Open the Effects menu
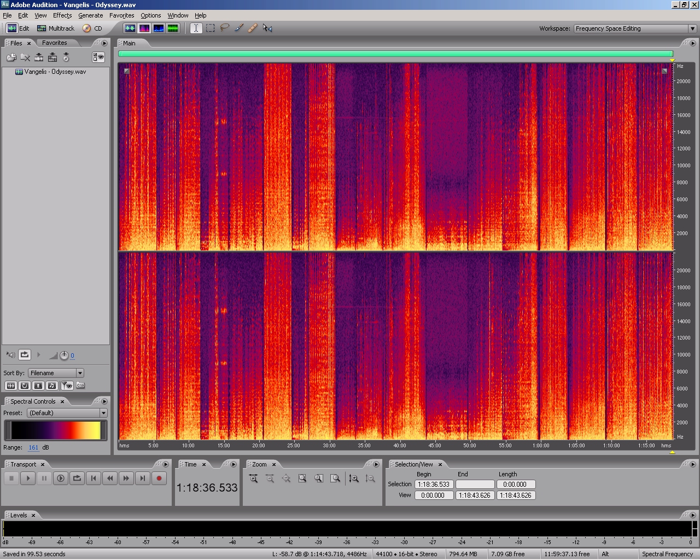 pyautogui.click(x=62, y=15)
